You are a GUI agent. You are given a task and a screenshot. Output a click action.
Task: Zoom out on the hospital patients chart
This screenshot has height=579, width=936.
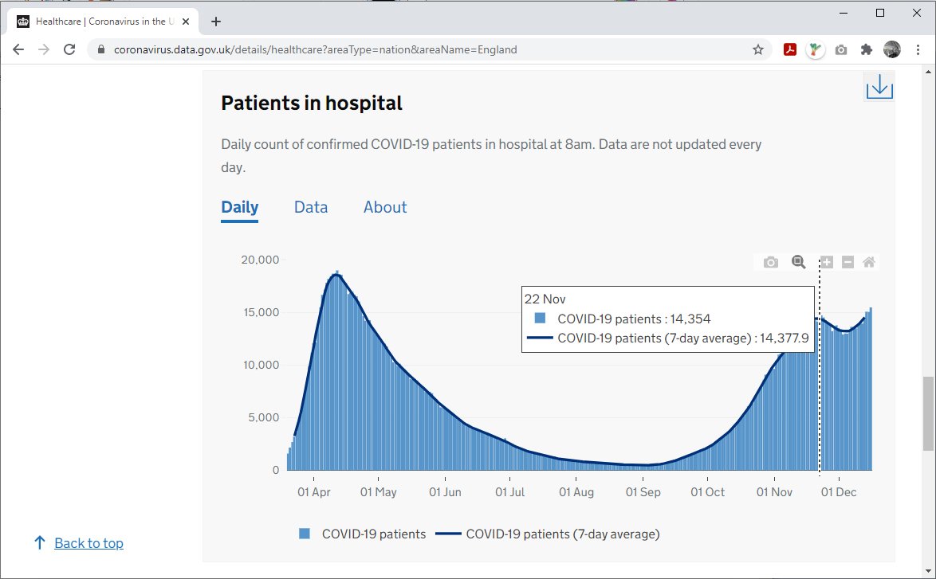[848, 261]
